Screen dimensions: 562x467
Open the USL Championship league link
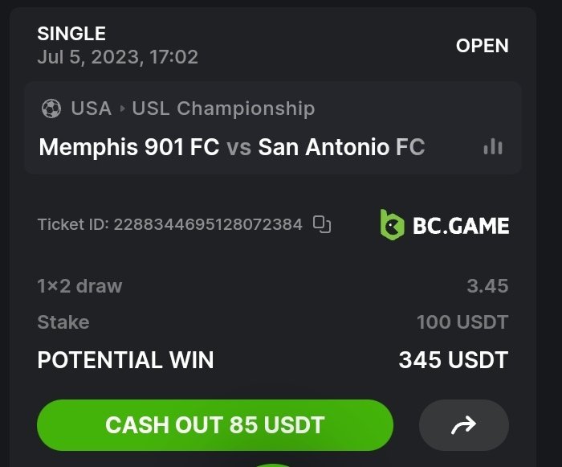(223, 109)
